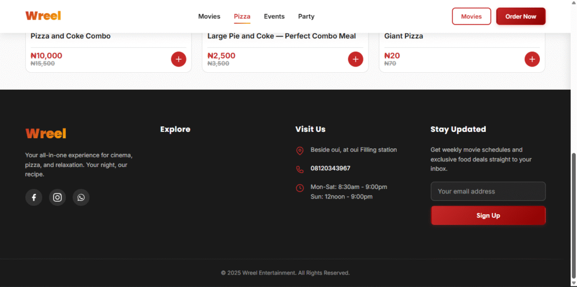The width and height of the screenshot is (577, 287).
Task: Open the Instagram icon in the footer
Action: point(57,197)
